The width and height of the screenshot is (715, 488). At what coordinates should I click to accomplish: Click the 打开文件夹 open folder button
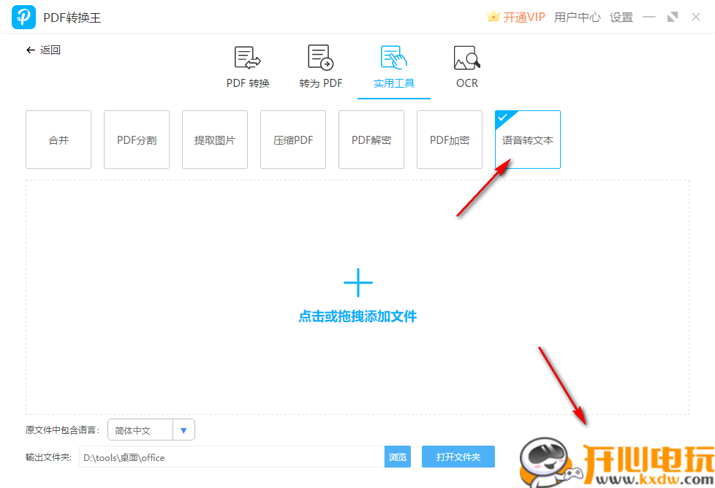point(458,457)
